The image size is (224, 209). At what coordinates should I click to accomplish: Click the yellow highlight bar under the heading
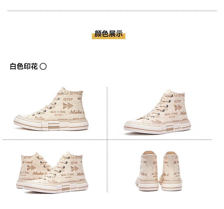[109, 36]
